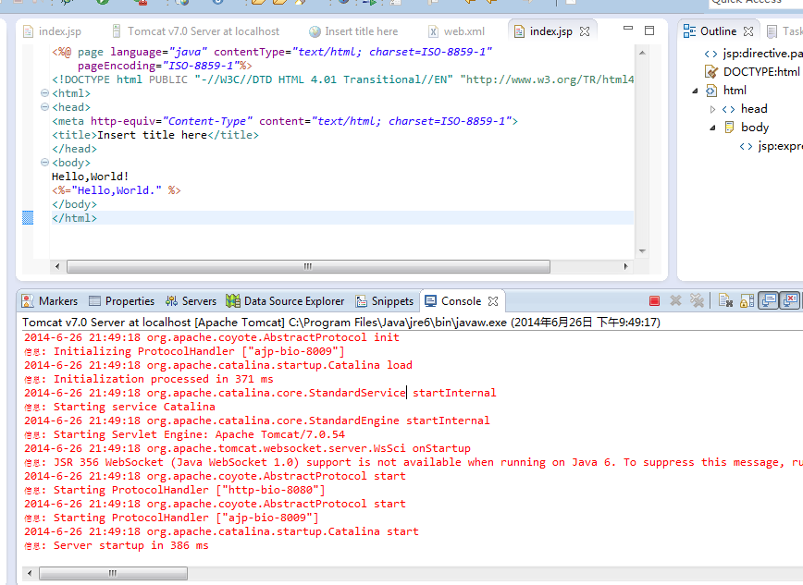Expand the head node in Outline
The width and height of the screenshot is (803, 585).
(712, 109)
